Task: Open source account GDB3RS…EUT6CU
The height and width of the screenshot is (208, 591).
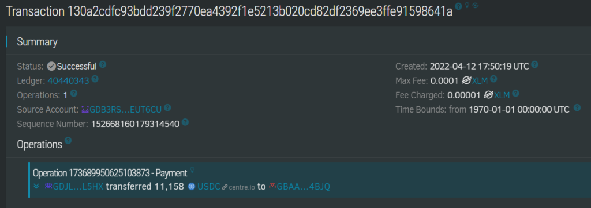Action: pos(121,110)
